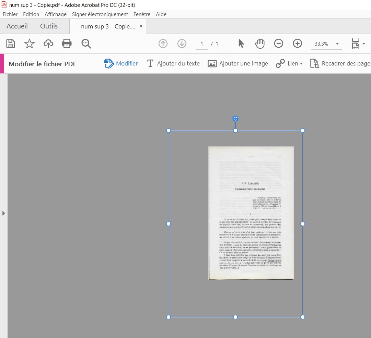Open the Fichier menu
The image size is (371, 338).
[10, 14]
